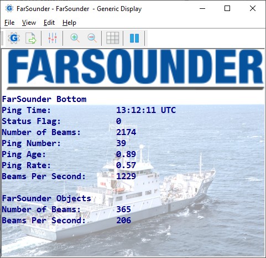The width and height of the screenshot is (266, 258).
Task: Open the Edit menu
Action: click(x=49, y=23)
